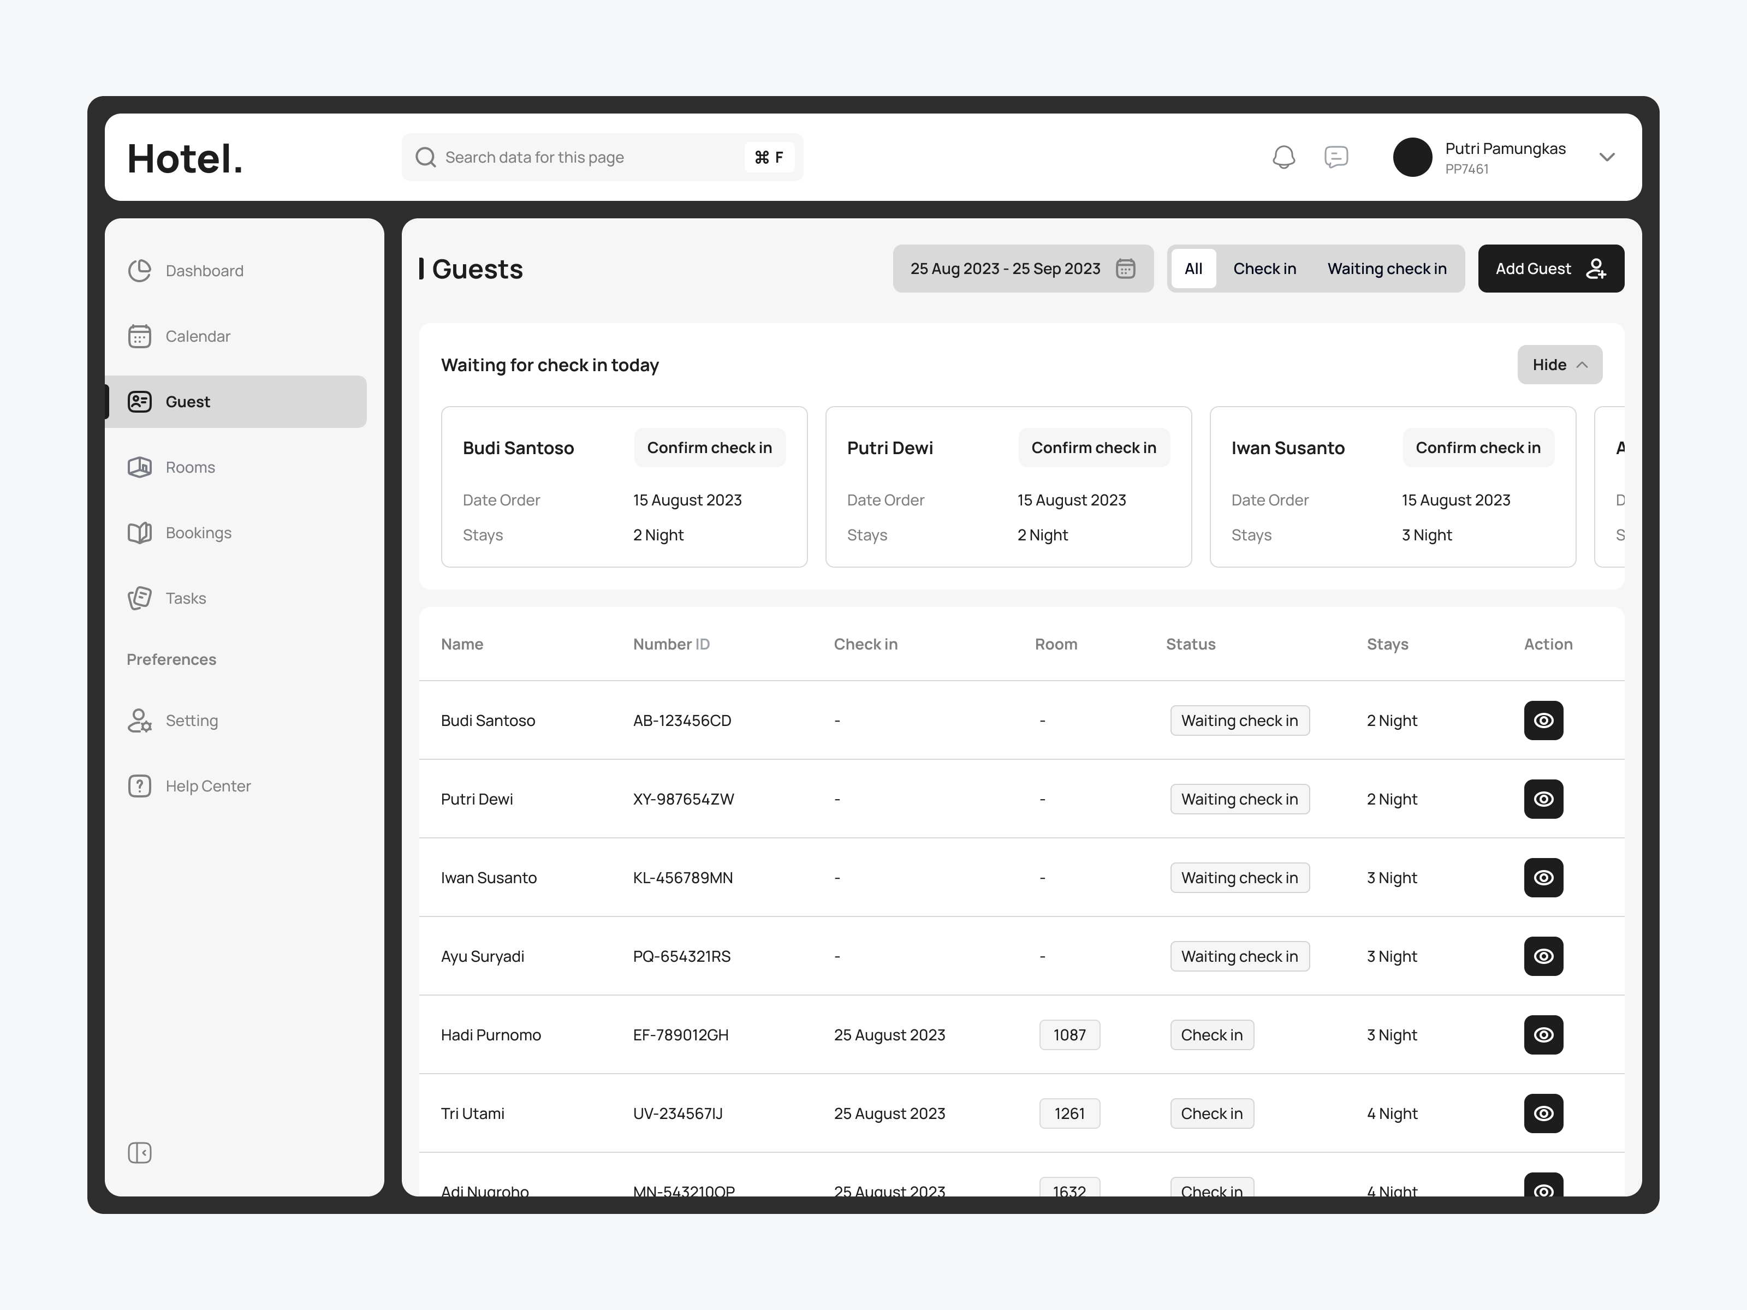Select the Calendar icon in the sidebar
This screenshot has height=1310, width=1747.
(x=140, y=336)
